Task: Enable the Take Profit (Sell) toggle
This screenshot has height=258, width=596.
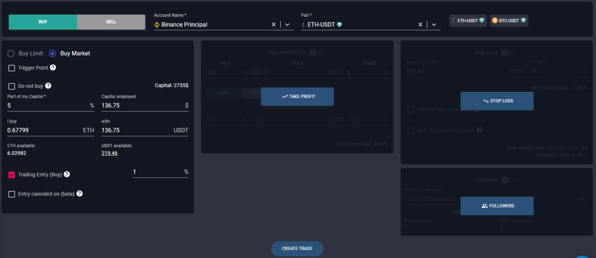Action: (x=315, y=52)
